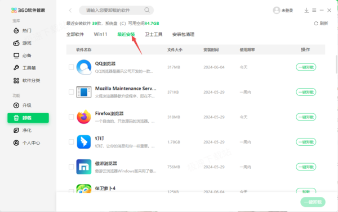Click the QQ浏览器 app icon
This screenshot has height=212, width=338.
(x=84, y=67)
